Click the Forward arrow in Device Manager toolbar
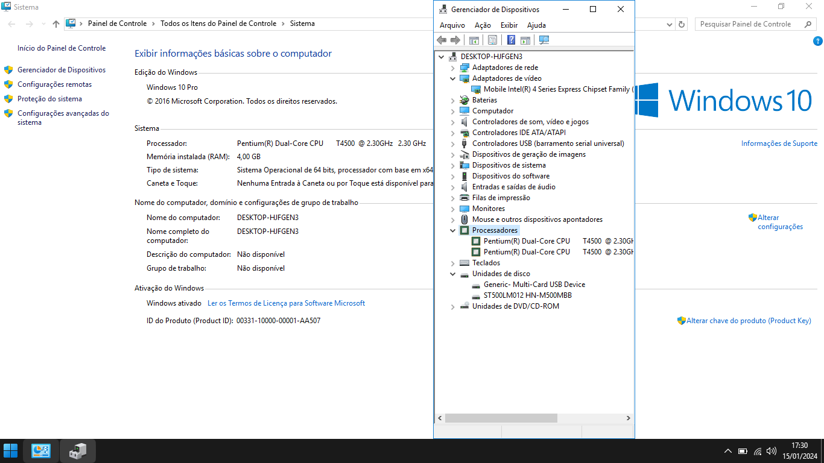Screen dimensions: 824x463 tap(455, 40)
